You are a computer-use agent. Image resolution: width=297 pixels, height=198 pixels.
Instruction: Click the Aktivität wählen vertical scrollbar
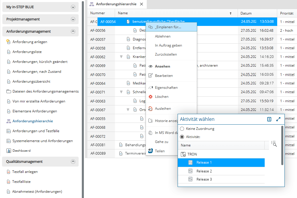point(282,146)
